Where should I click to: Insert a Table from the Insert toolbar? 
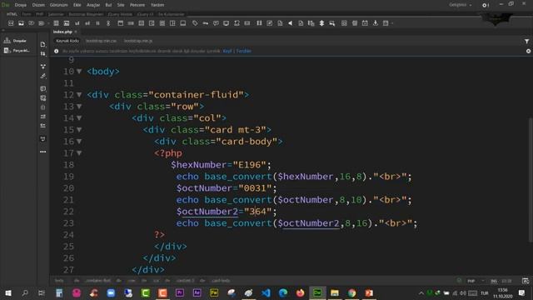pyautogui.click(x=56, y=23)
